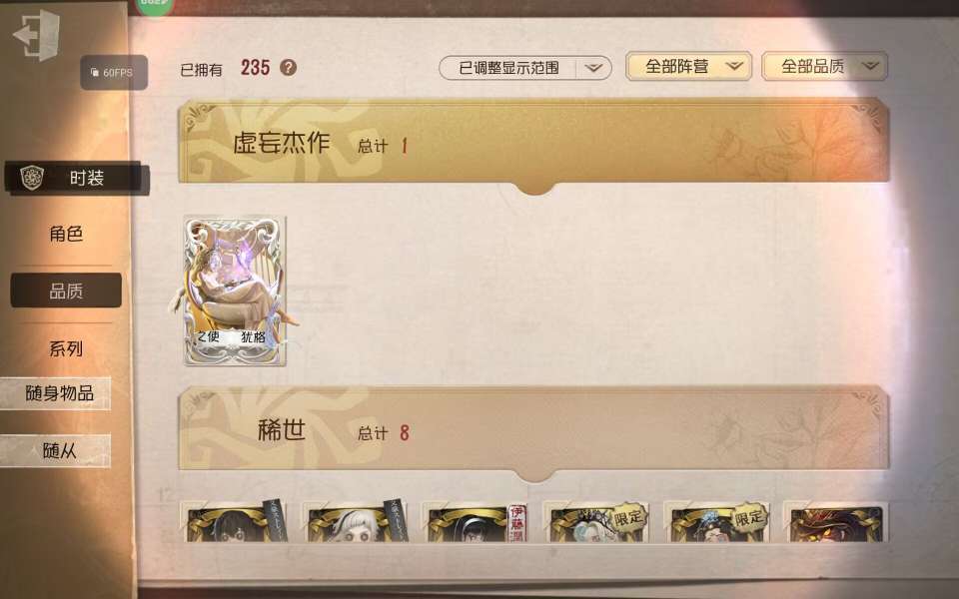This screenshot has width=959, height=599.
Task: Select the 伊藤润二 stamped costume thumbnail
Action: 478,523
